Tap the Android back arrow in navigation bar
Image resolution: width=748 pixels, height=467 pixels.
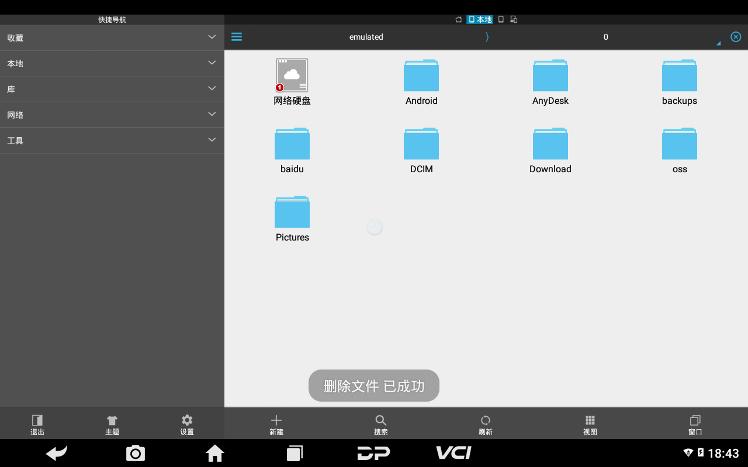pos(57,453)
